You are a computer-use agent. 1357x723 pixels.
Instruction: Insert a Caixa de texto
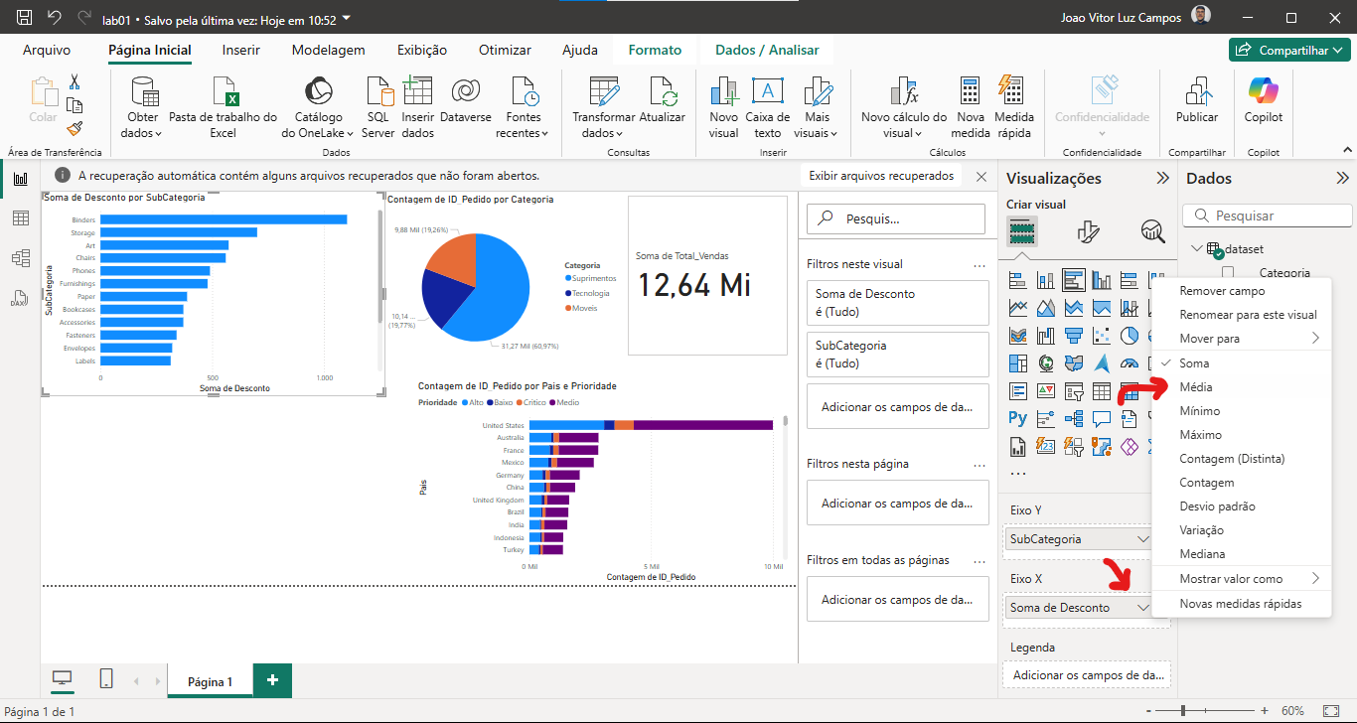[x=768, y=107]
